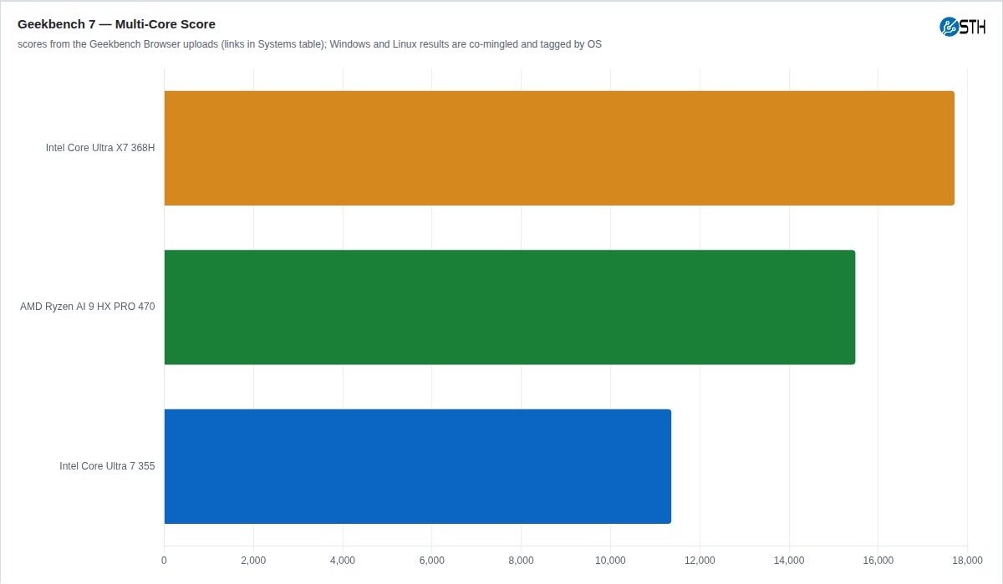The height and width of the screenshot is (584, 1003).
Task: Click the AMD Ryzen AI 9 HX PRO 470 label
Action: pyautogui.click(x=88, y=307)
